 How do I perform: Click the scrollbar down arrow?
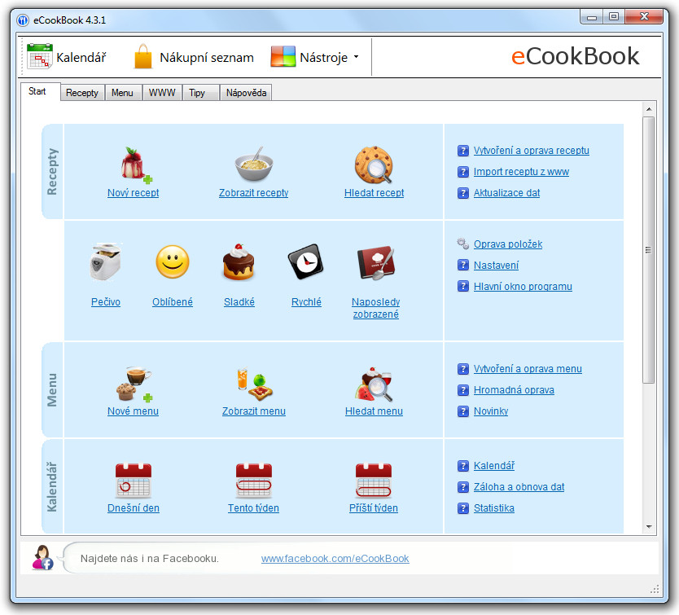click(x=648, y=527)
